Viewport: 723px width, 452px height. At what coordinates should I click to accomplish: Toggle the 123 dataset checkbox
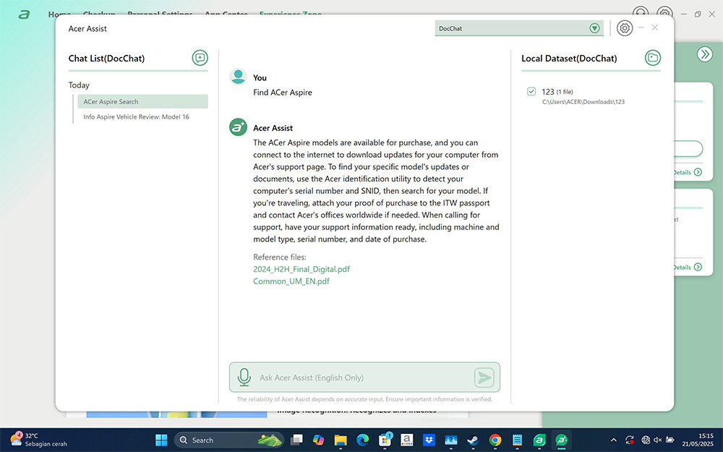tap(531, 91)
